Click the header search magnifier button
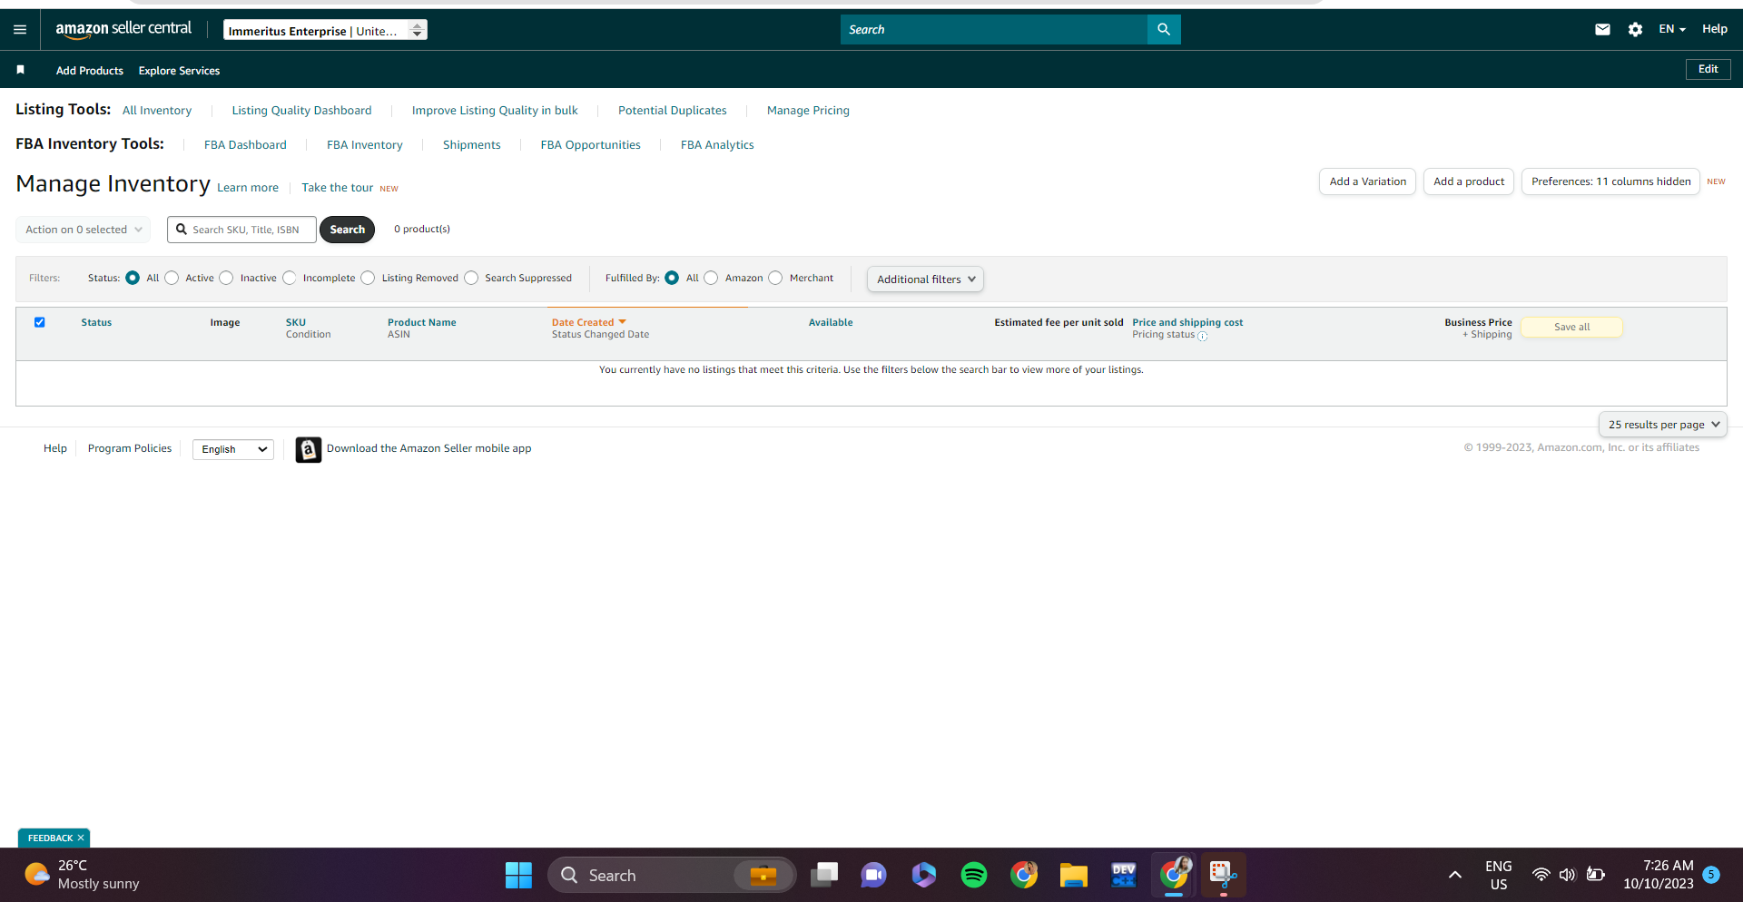Image resolution: width=1743 pixels, height=902 pixels. tap(1164, 30)
